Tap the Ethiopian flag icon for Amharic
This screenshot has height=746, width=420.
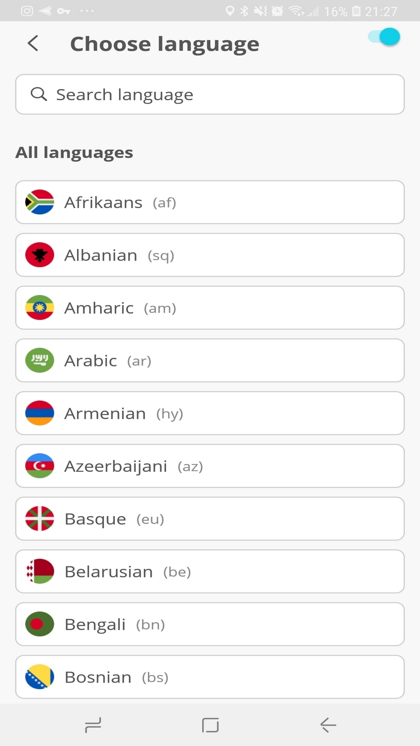40,308
